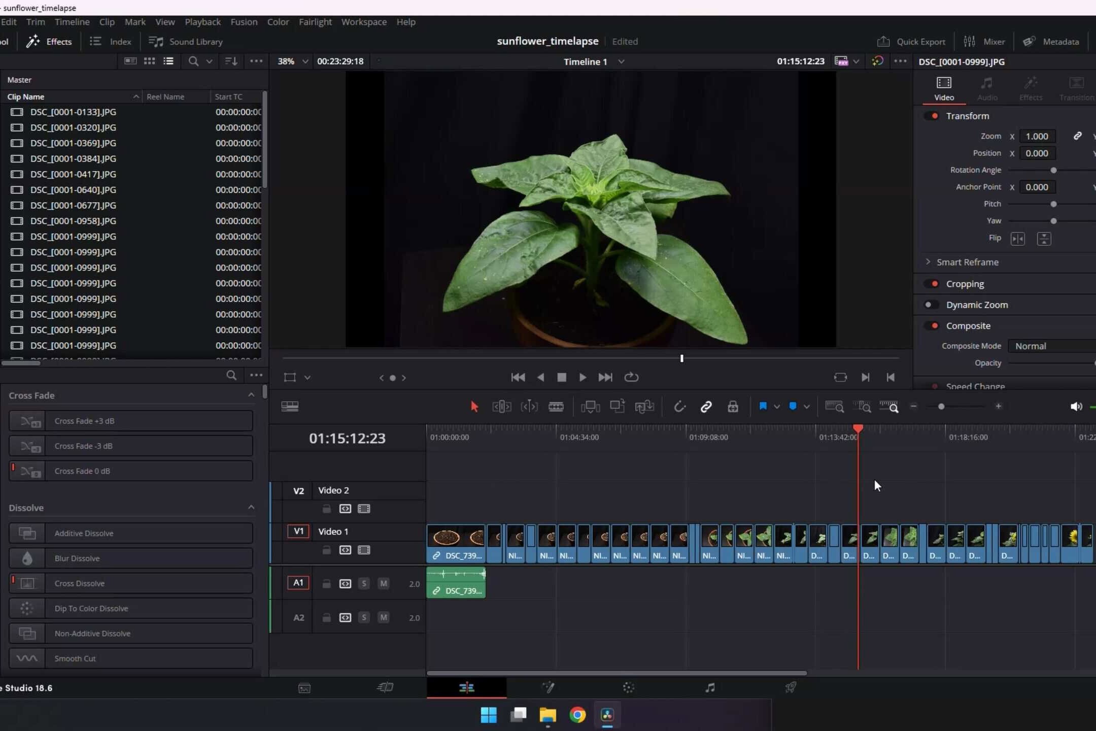
Task: Open the Fairlight menu
Action: [x=315, y=22]
